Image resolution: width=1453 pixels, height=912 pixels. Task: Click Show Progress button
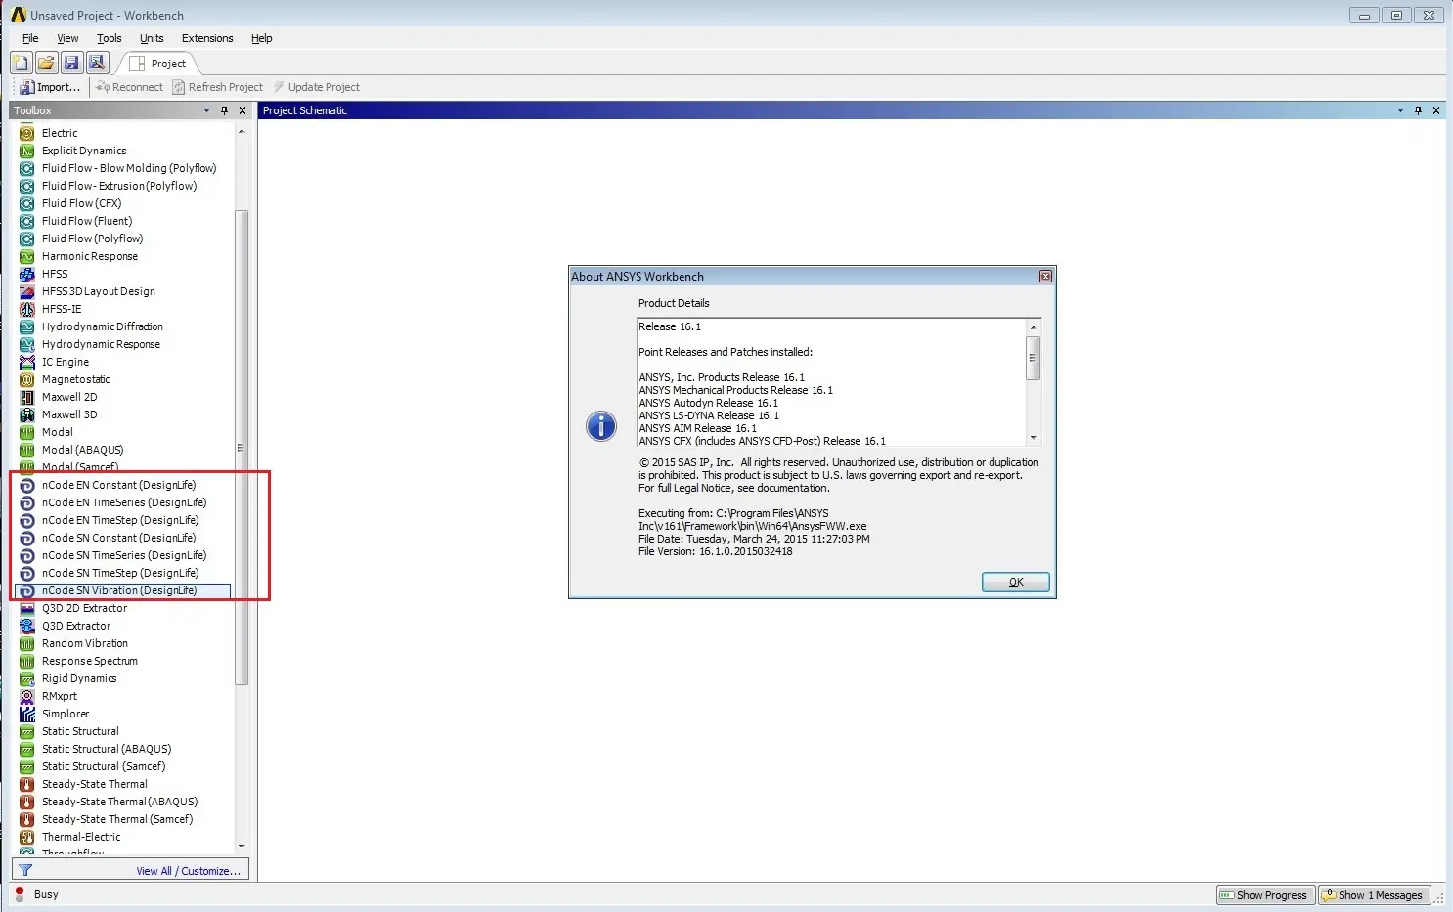(1264, 894)
